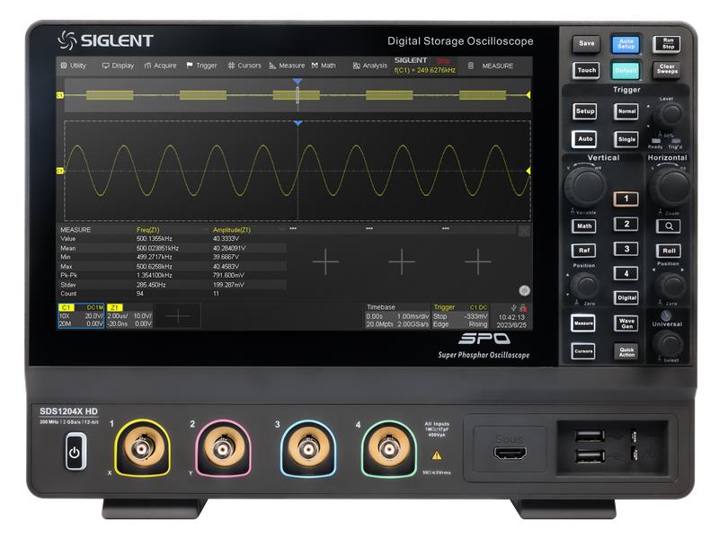Screen dimensions: 719x539
Task: Push the hardware Measure button
Action: (583, 323)
